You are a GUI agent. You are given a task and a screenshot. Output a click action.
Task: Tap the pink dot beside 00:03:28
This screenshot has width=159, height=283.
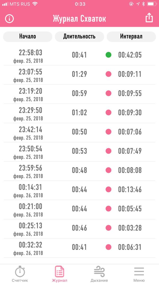[x=108, y=228]
